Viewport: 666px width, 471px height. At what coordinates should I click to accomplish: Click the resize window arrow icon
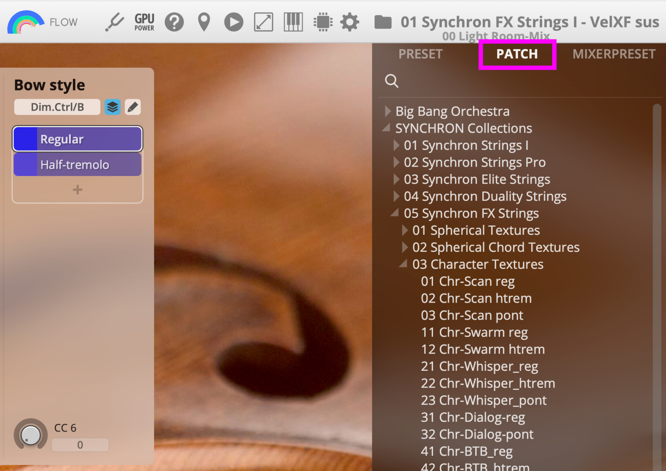pos(264,22)
